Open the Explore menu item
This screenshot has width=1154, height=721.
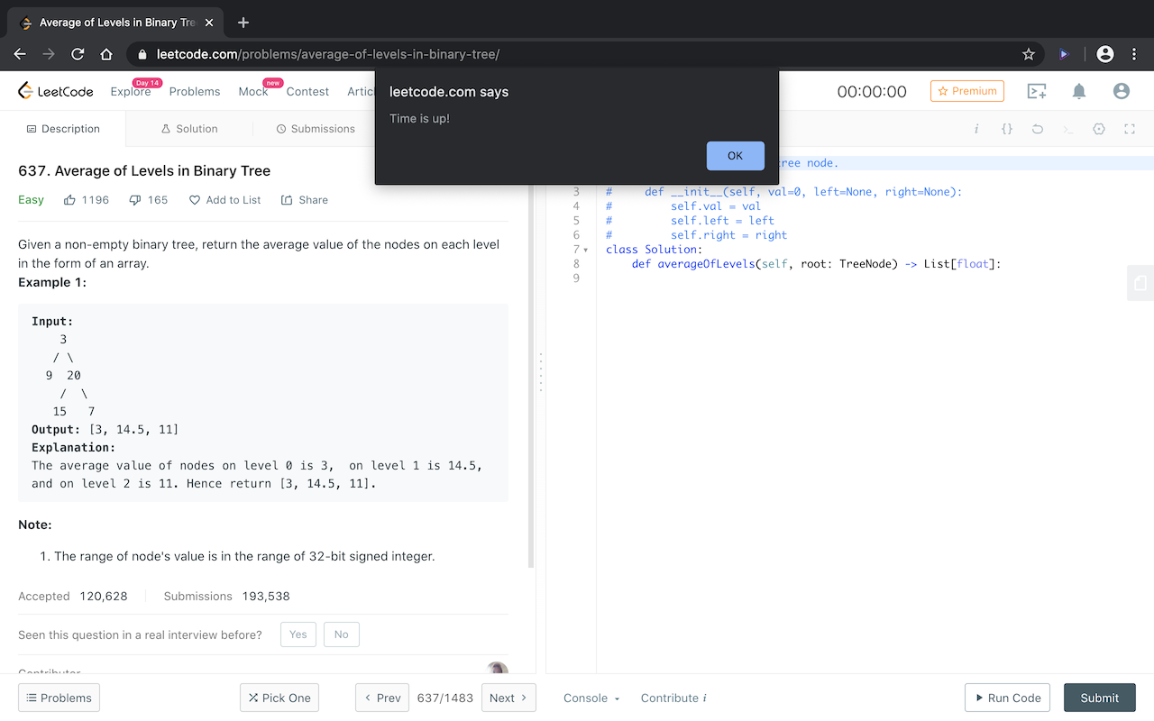click(x=131, y=91)
